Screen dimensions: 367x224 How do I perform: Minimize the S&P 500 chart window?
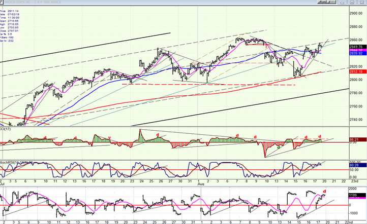(343, 2)
